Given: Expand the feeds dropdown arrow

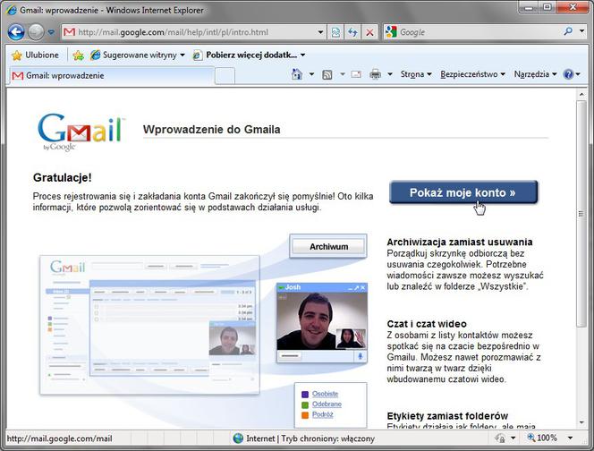Looking at the screenshot, I should point(343,74).
